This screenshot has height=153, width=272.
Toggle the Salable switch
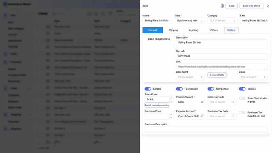click(x=148, y=89)
